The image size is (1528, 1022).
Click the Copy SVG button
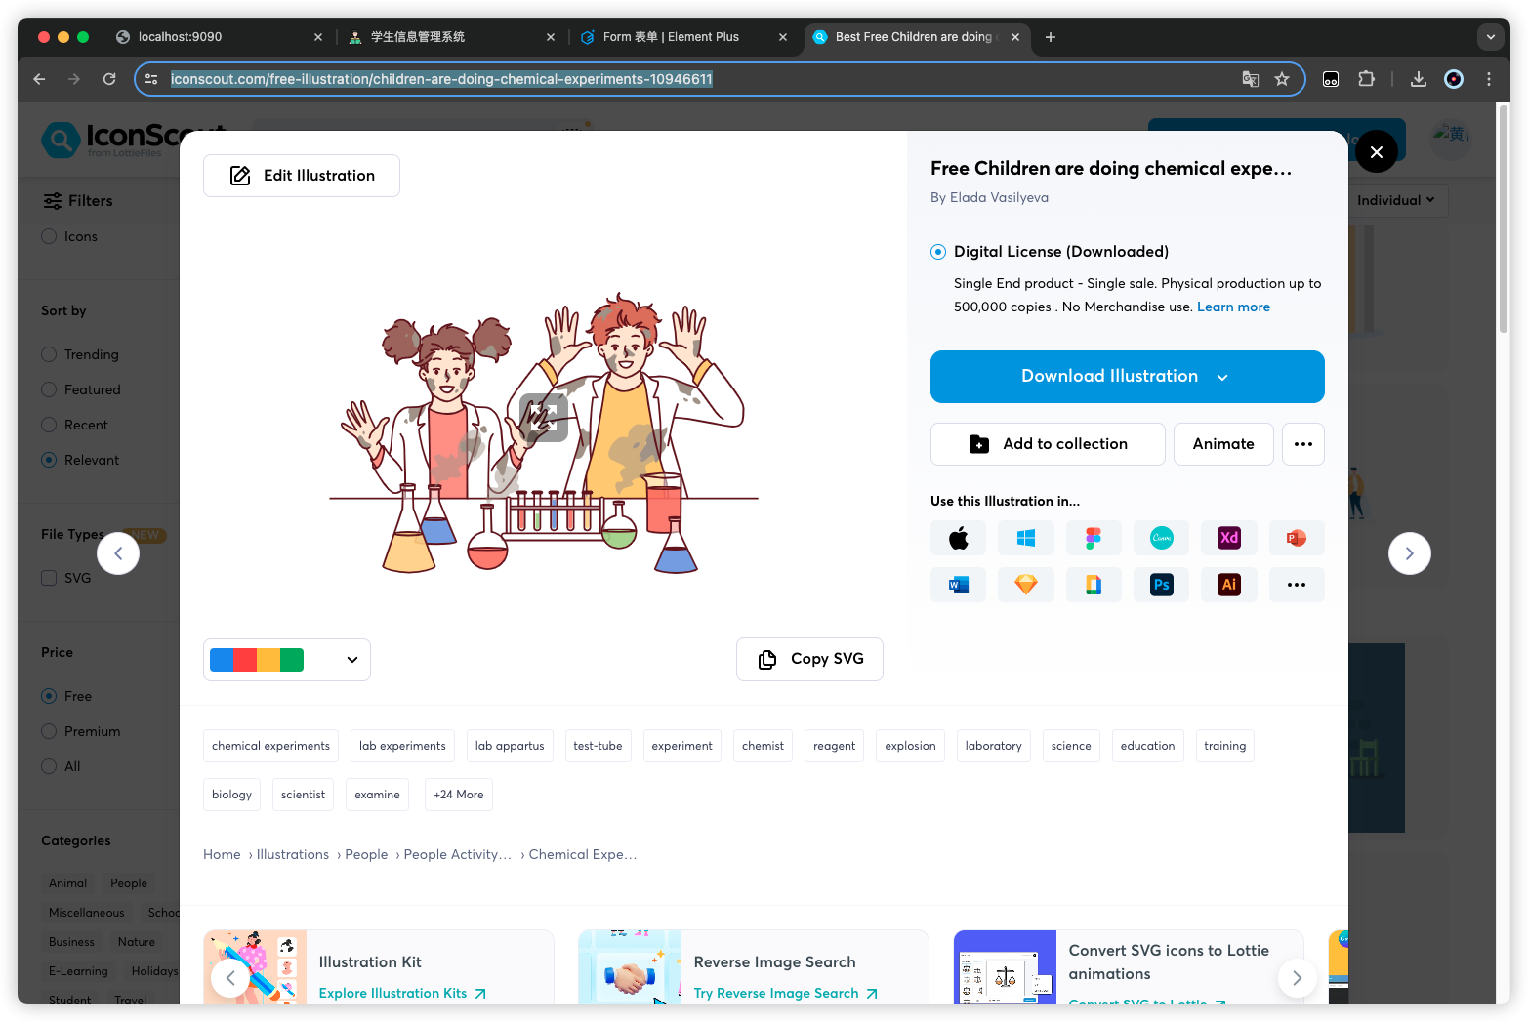coord(809,659)
